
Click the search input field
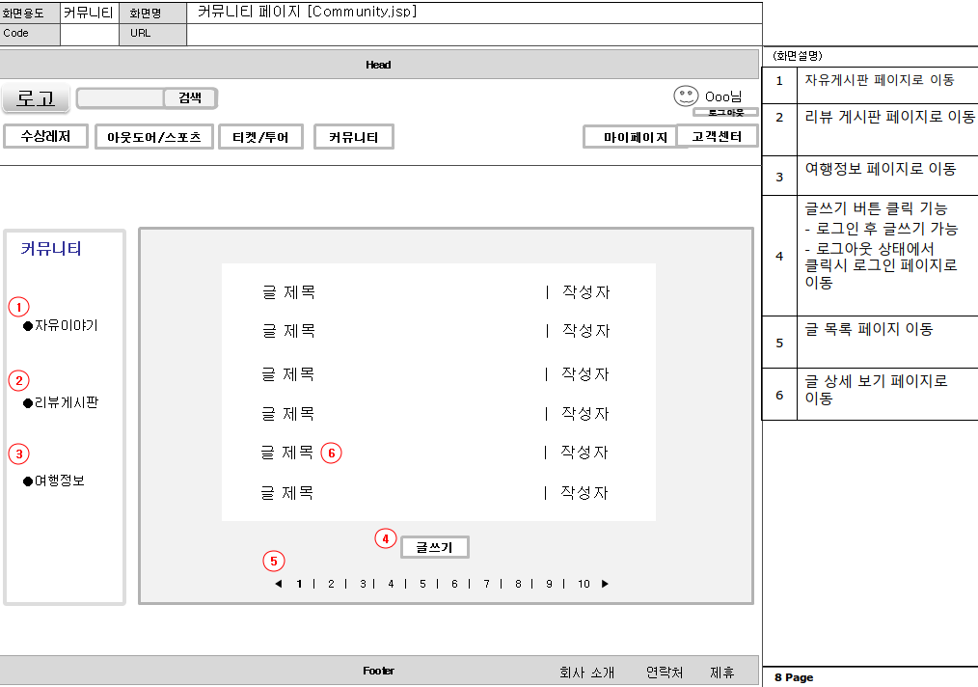point(121,98)
